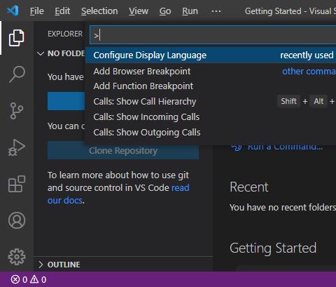
Task: Click the VS Code logo icon
Action: (x=13, y=11)
